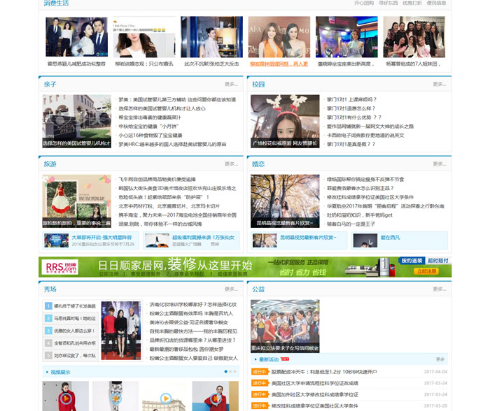This screenshot has width=490, height=411.
Task: Open 更多 in the 婚恋 section
Action: (439, 164)
